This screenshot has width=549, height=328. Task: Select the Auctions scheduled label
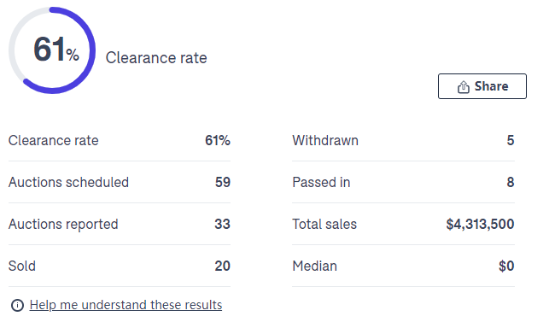coord(68,182)
